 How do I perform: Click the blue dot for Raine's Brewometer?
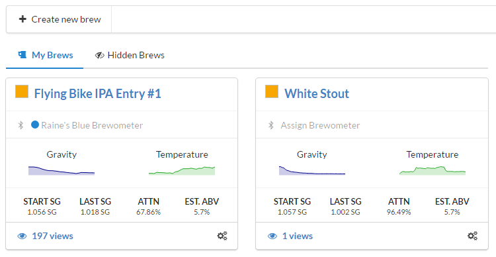[35, 125]
